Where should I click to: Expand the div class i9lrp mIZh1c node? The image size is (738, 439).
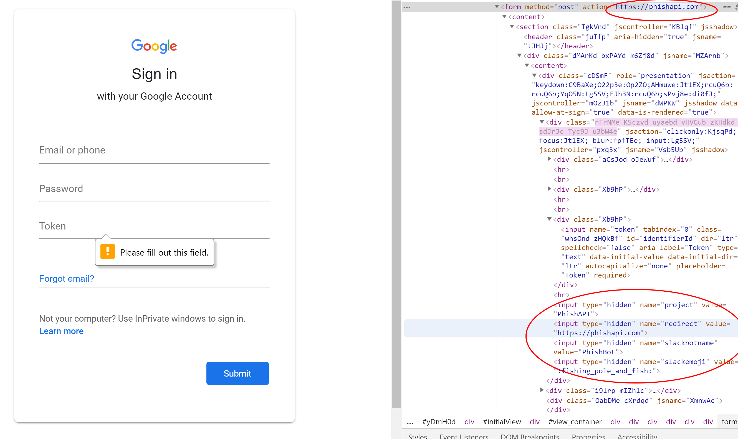click(x=542, y=390)
